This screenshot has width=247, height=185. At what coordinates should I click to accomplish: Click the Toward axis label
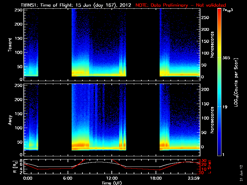pyautogui.click(x=10, y=45)
